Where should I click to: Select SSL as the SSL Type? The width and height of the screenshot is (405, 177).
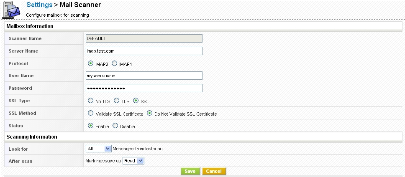click(136, 101)
